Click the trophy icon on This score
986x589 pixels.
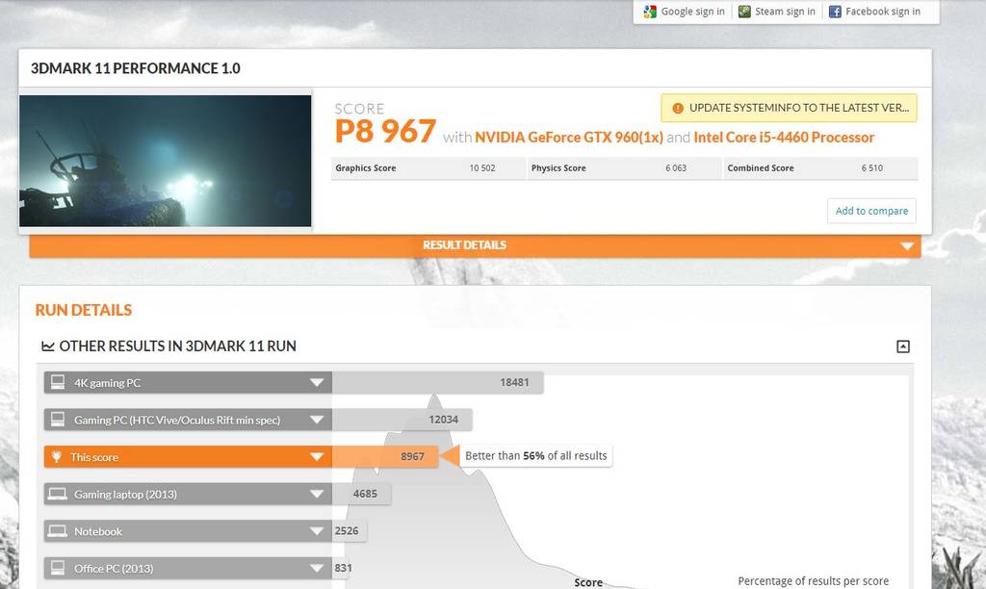pyautogui.click(x=57, y=457)
